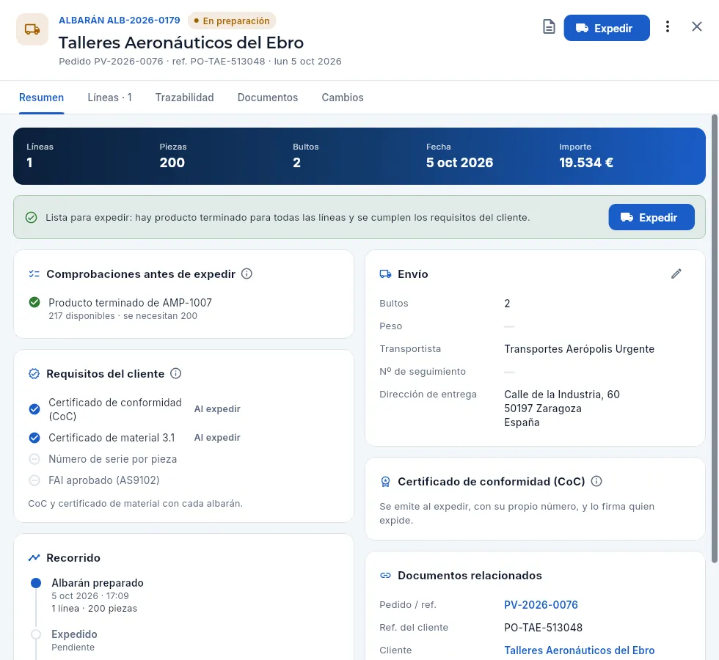Viewport: 719px width, 660px height.
Task: Click the green check beside Producto terminado de AMP-1007
Action: tap(34, 302)
